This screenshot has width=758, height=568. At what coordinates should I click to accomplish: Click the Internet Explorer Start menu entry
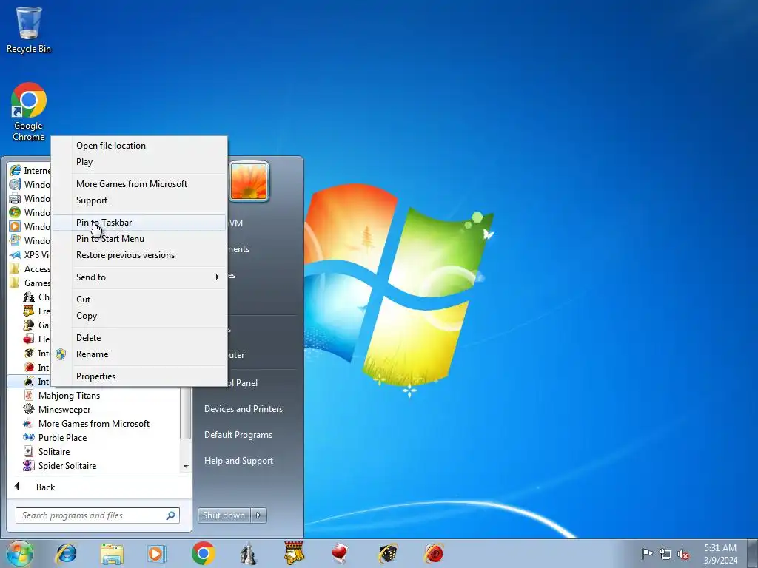tap(30, 171)
